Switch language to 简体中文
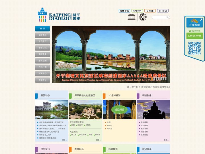Screen dimensions: 205x154 point(124,11)
